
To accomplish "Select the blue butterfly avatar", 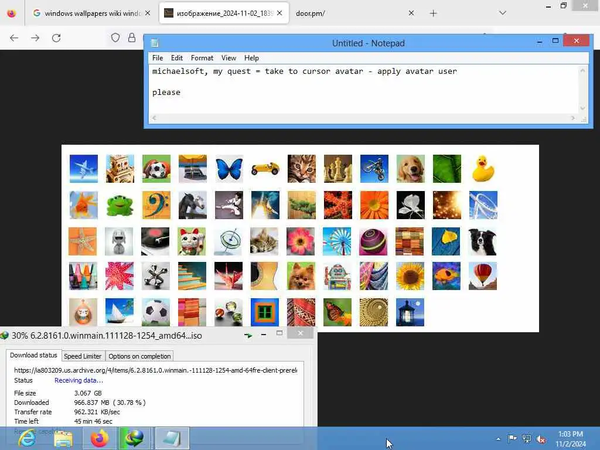I will pos(229,168).
